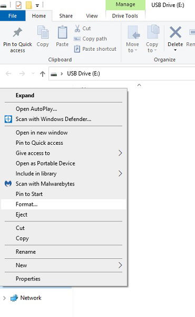This screenshot has height=317, width=195.
Task: Click the USB Drive (E:) address bar
Action: [x=122, y=73]
